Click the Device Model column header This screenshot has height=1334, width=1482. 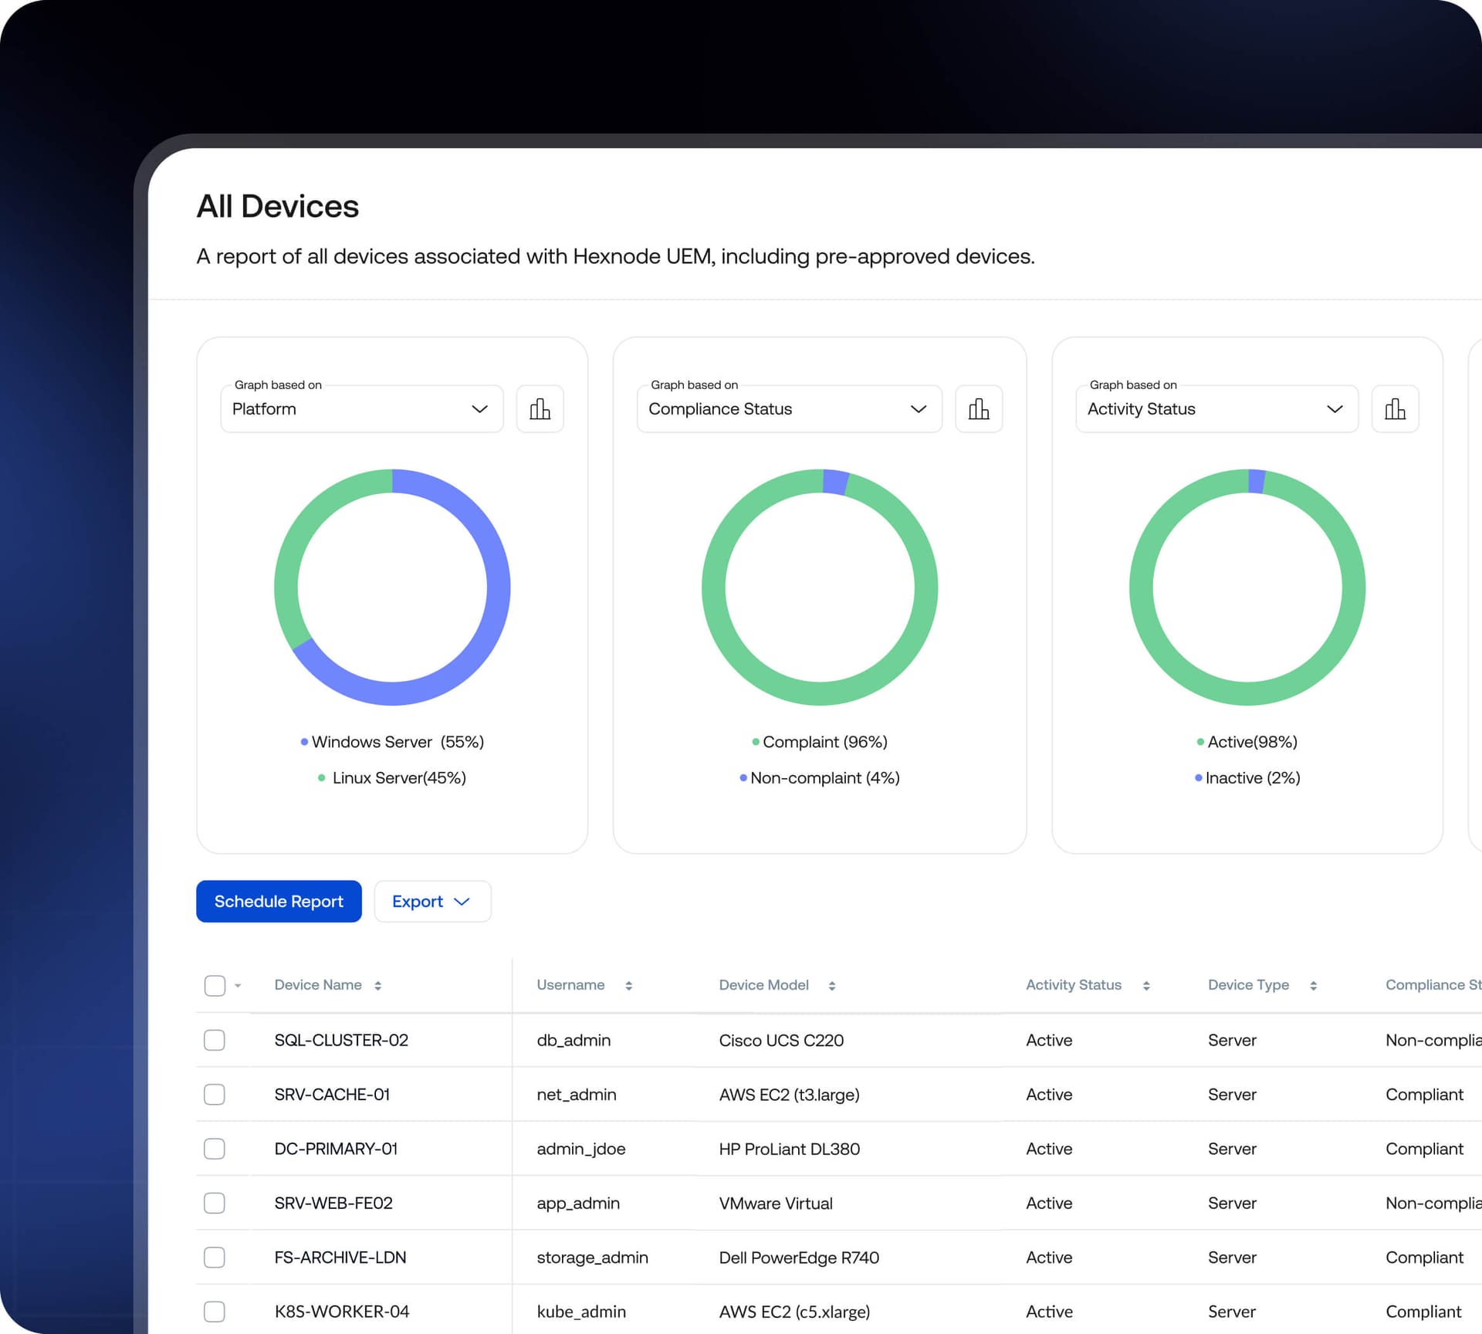pyautogui.click(x=763, y=985)
